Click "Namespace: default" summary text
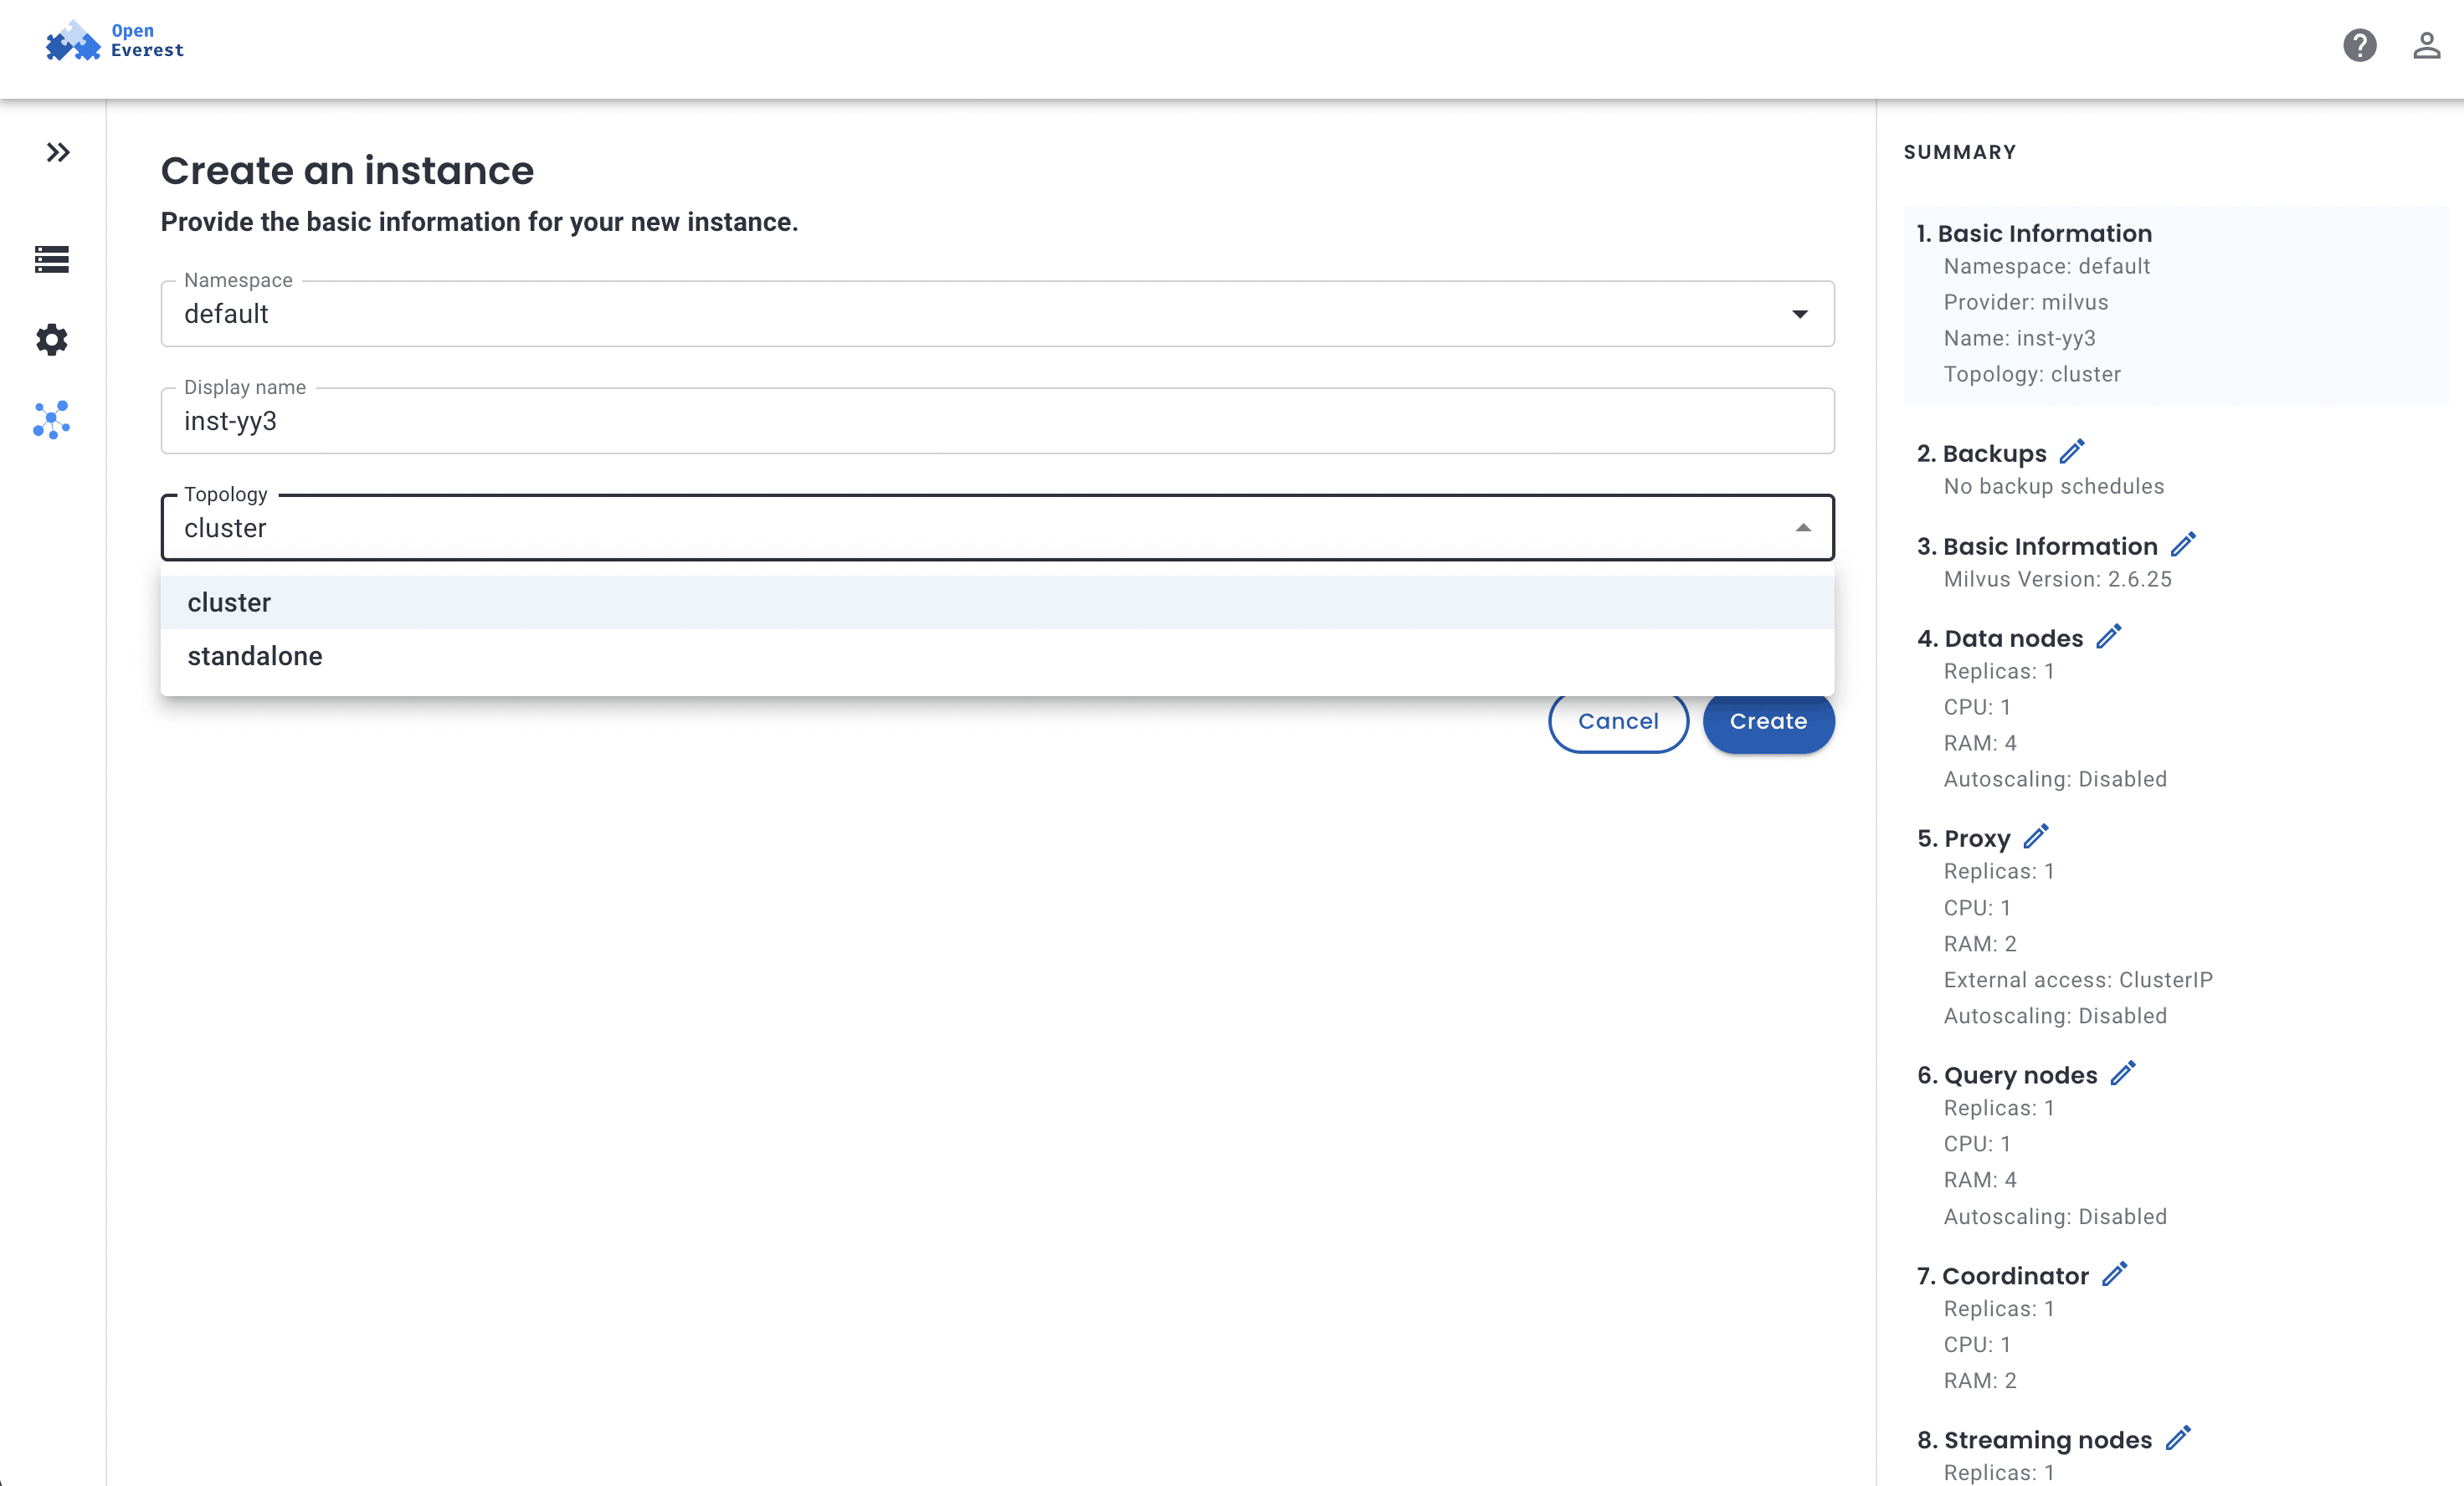2464x1486 pixels. [2046, 266]
